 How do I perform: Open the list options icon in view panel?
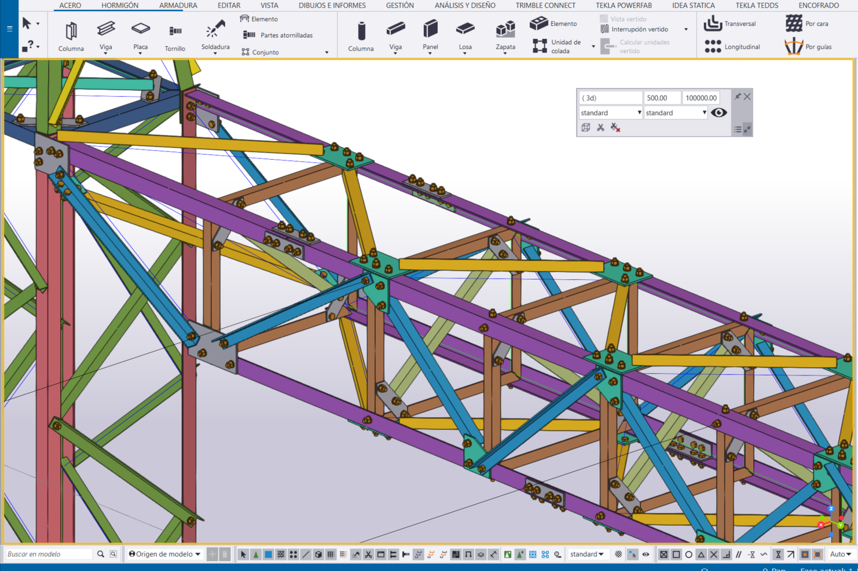click(738, 130)
